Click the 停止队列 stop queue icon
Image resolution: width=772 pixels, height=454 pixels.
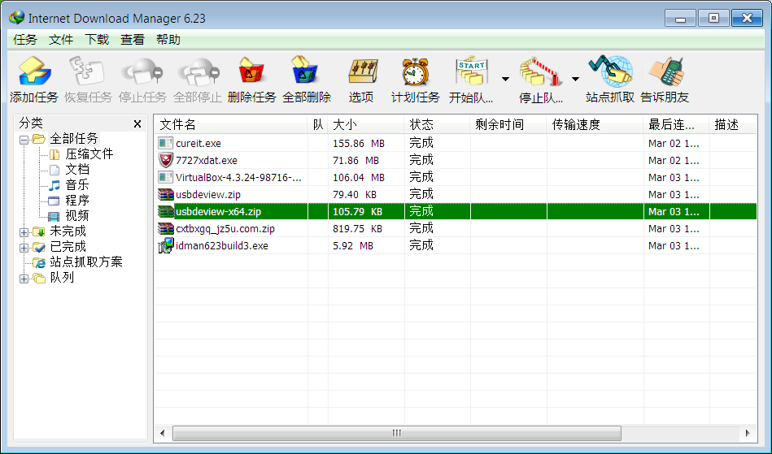(541, 71)
